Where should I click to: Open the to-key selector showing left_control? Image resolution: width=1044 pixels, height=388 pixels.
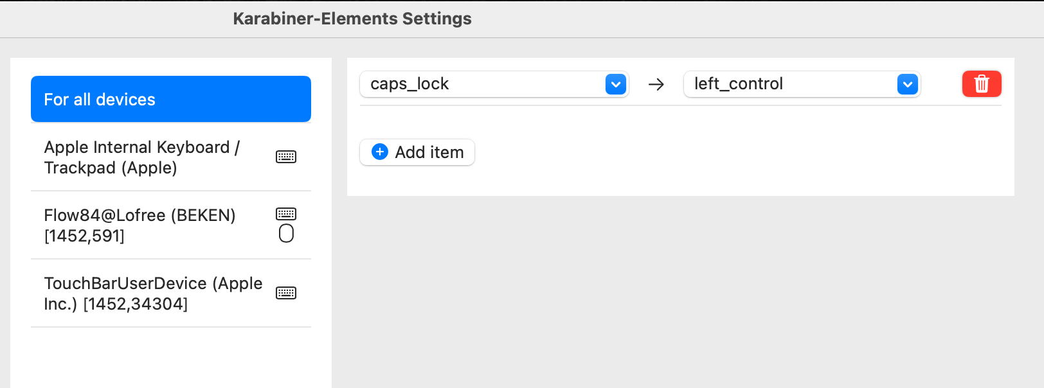[x=791, y=84]
